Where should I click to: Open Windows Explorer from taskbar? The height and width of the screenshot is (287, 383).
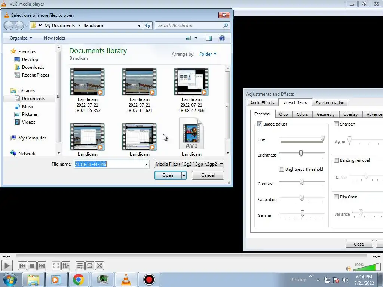[x=33, y=280]
